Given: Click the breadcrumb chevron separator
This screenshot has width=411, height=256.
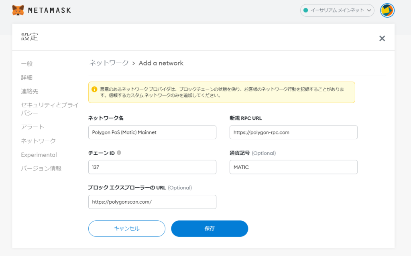Looking at the screenshot, I should pos(133,64).
